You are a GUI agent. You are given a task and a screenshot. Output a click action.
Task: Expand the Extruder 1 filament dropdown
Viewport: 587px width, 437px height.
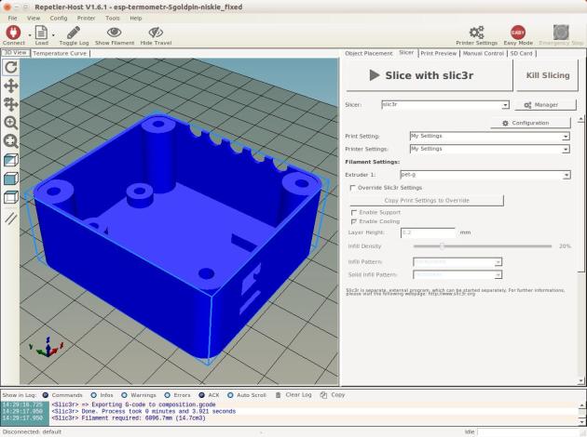[567, 175]
